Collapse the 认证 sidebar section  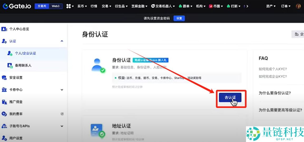pos(62,41)
